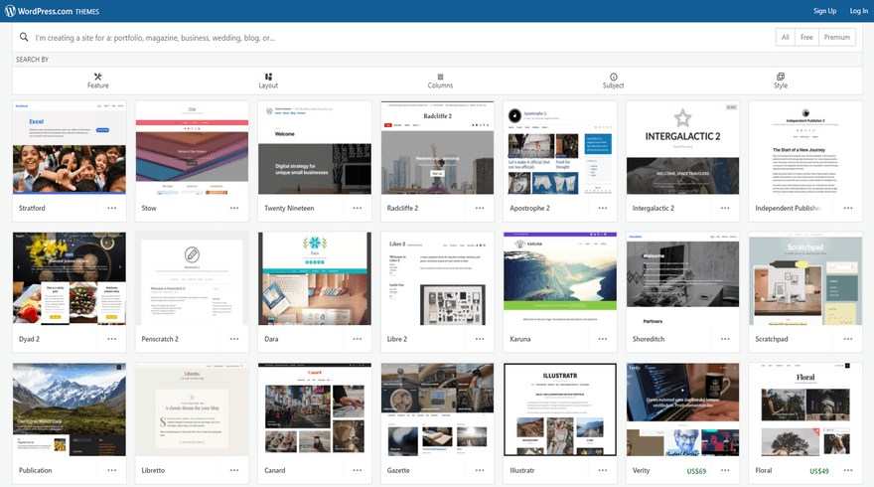Open more options for Libretto theme

click(234, 470)
